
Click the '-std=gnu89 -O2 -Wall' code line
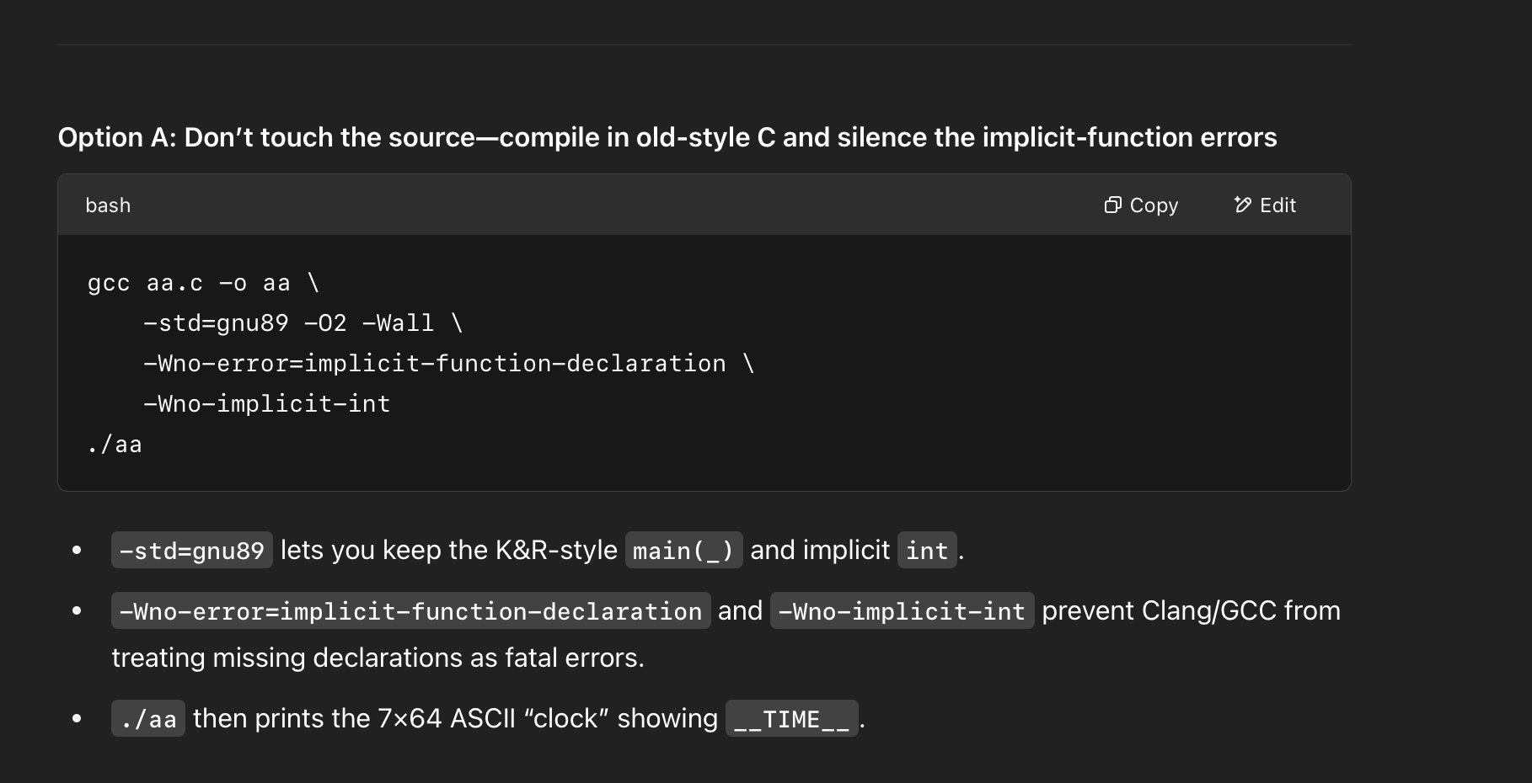[x=303, y=323]
